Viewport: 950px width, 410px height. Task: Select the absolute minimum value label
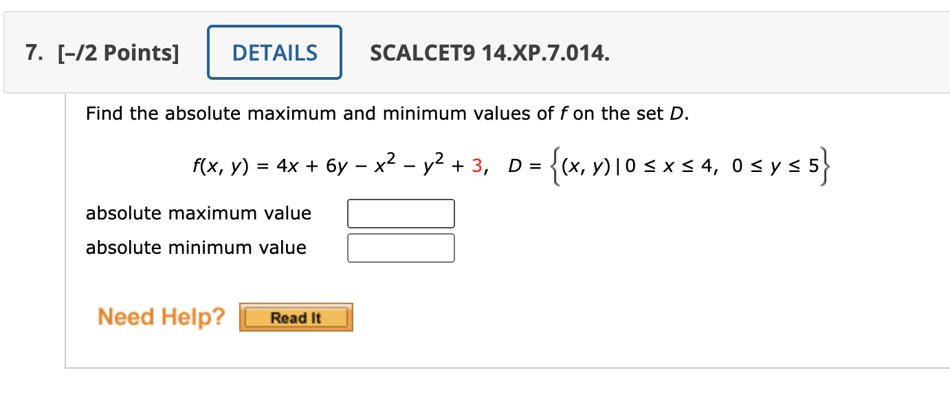[x=195, y=248]
